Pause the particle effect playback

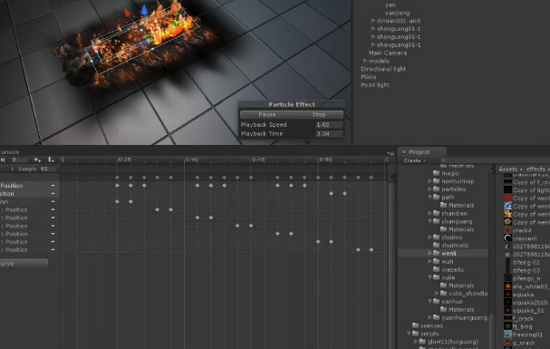[267, 115]
